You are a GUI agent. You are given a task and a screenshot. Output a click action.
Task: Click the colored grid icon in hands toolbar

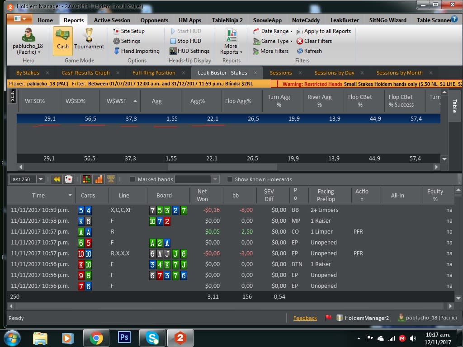point(86,179)
